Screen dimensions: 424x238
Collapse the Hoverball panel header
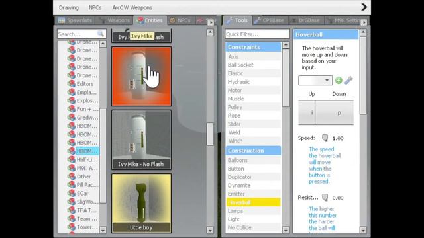[326, 34]
